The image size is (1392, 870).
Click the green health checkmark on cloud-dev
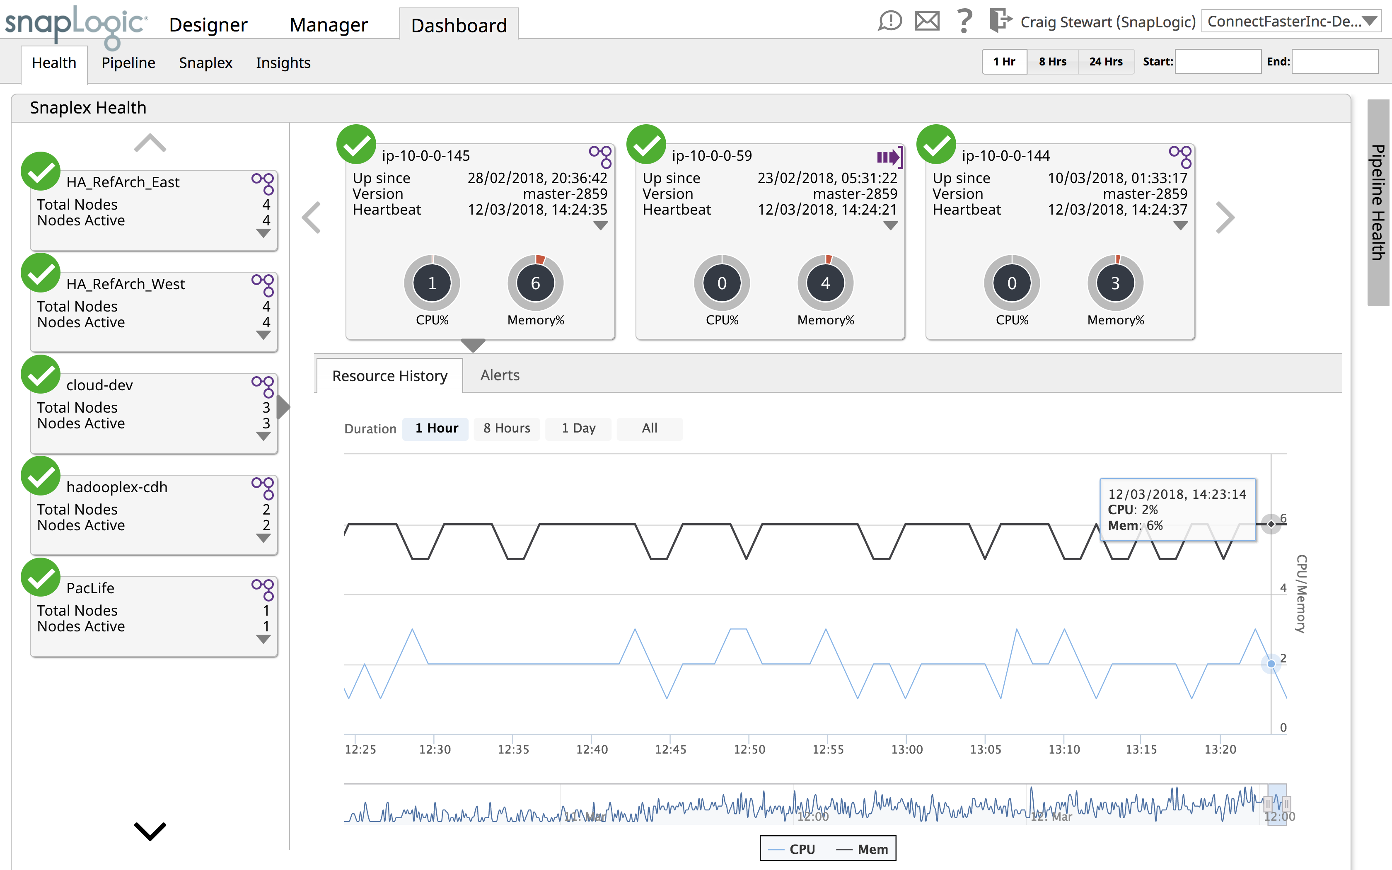(40, 375)
